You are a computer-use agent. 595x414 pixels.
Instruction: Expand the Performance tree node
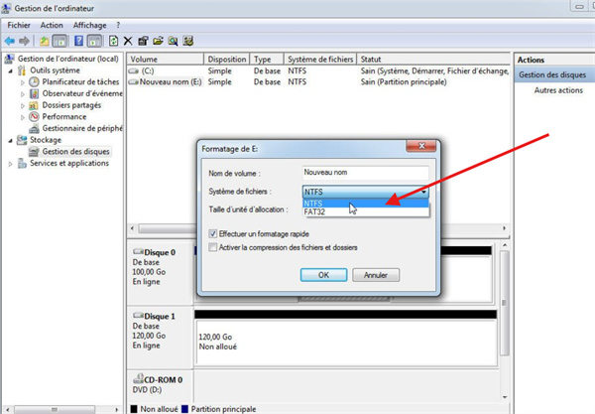23,117
